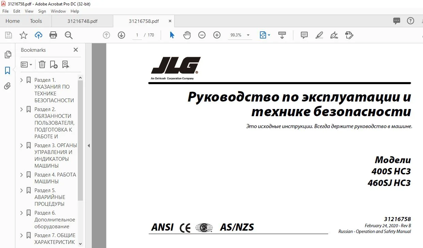Screen dimensions: 423x248
Task: Expand bookmark Раздел 5. АВАРИЙНЫЕ ПРОЦЕДУРЫ
Action: tap(21, 190)
